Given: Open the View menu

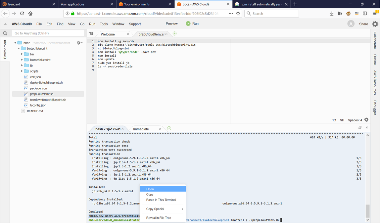Looking at the screenshot, I should (x=71, y=24).
